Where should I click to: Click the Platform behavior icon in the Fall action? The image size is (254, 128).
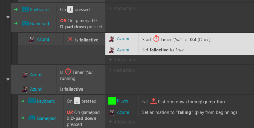tap(153, 101)
